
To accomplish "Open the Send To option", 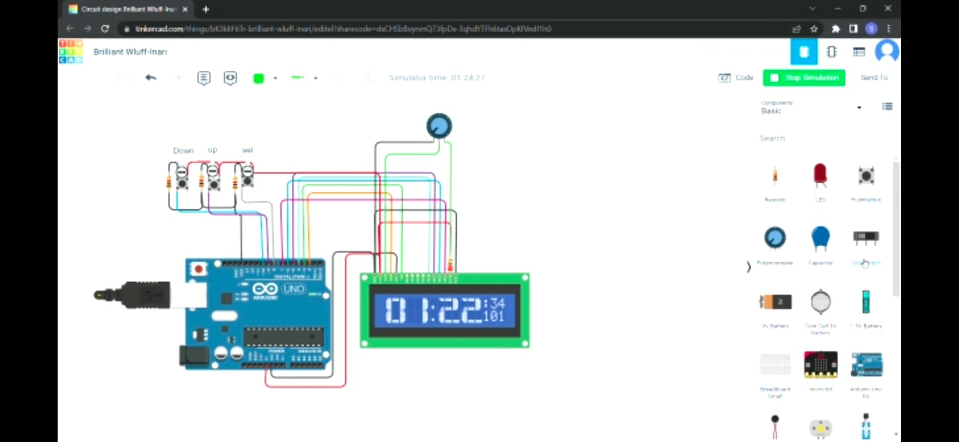I will [874, 78].
